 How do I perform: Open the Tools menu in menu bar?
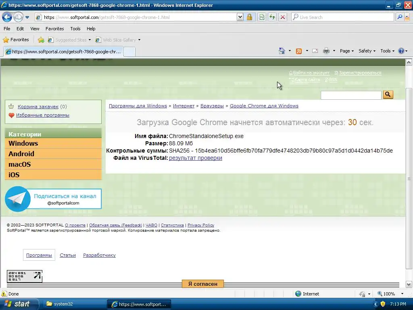coord(75,29)
